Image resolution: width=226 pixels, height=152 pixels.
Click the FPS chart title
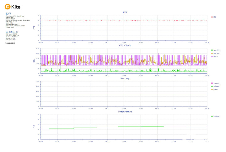[x=125, y=12]
